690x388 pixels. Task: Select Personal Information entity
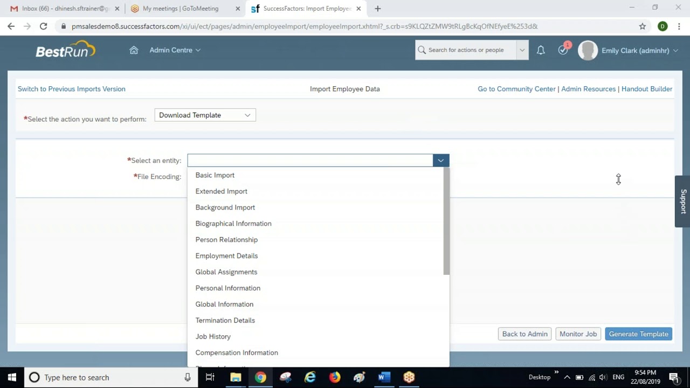(x=319, y=288)
